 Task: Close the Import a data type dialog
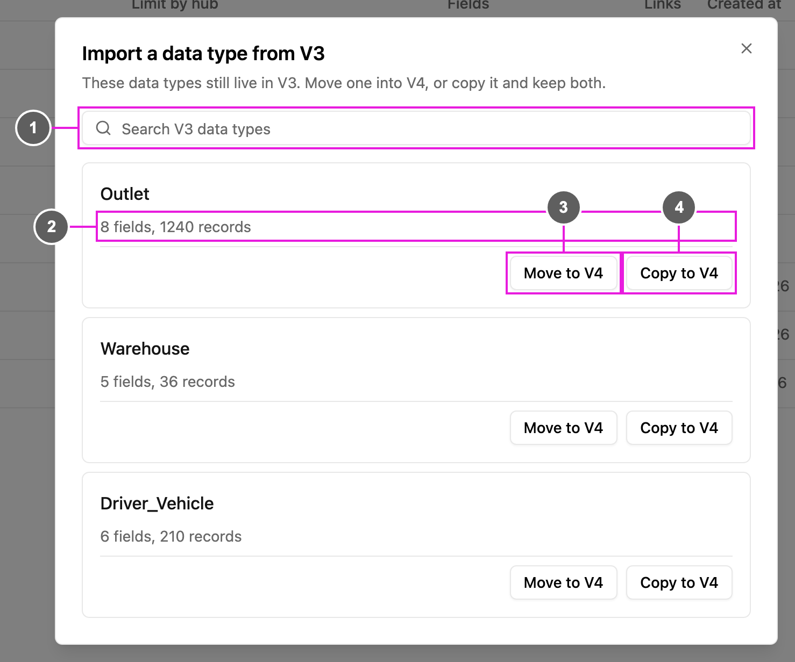click(x=746, y=48)
